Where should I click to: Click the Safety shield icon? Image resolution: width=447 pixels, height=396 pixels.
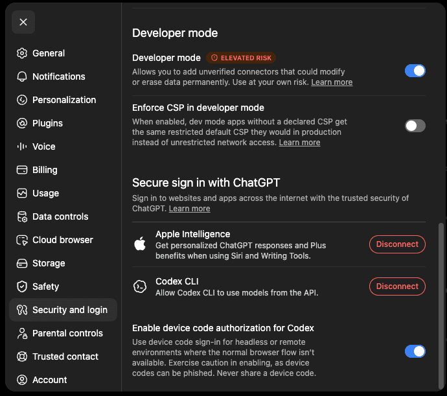pyautogui.click(x=22, y=286)
